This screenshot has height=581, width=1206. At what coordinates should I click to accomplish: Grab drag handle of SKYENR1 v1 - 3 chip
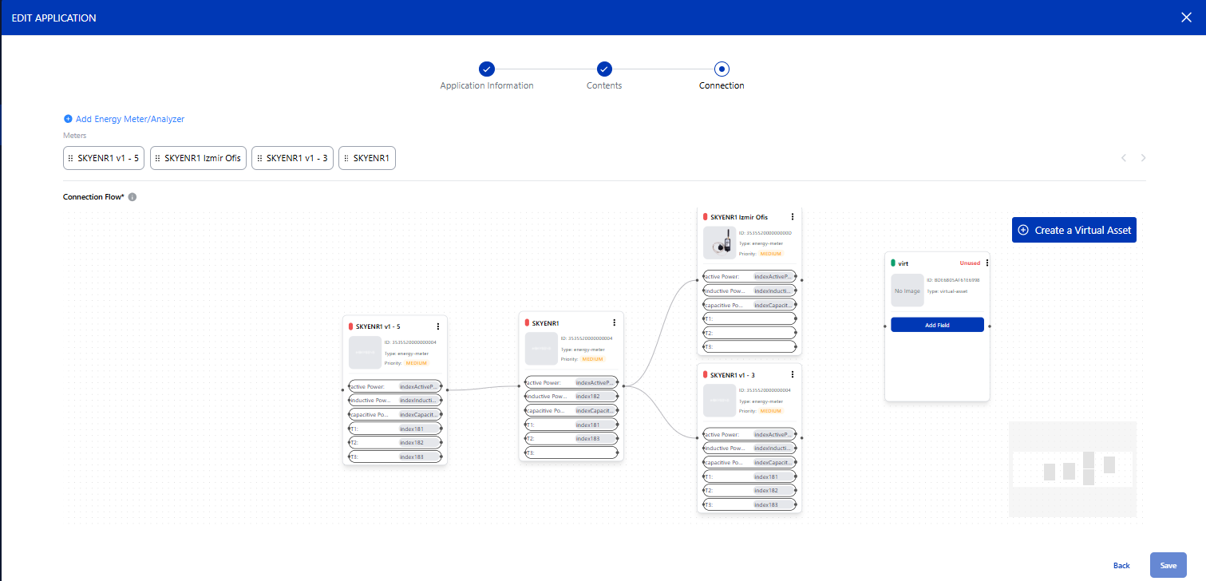click(259, 158)
